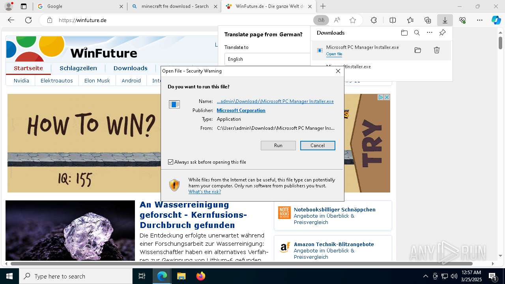Click Open file under PC Manager Installer
This screenshot has height=284, width=505.
tap(334, 54)
